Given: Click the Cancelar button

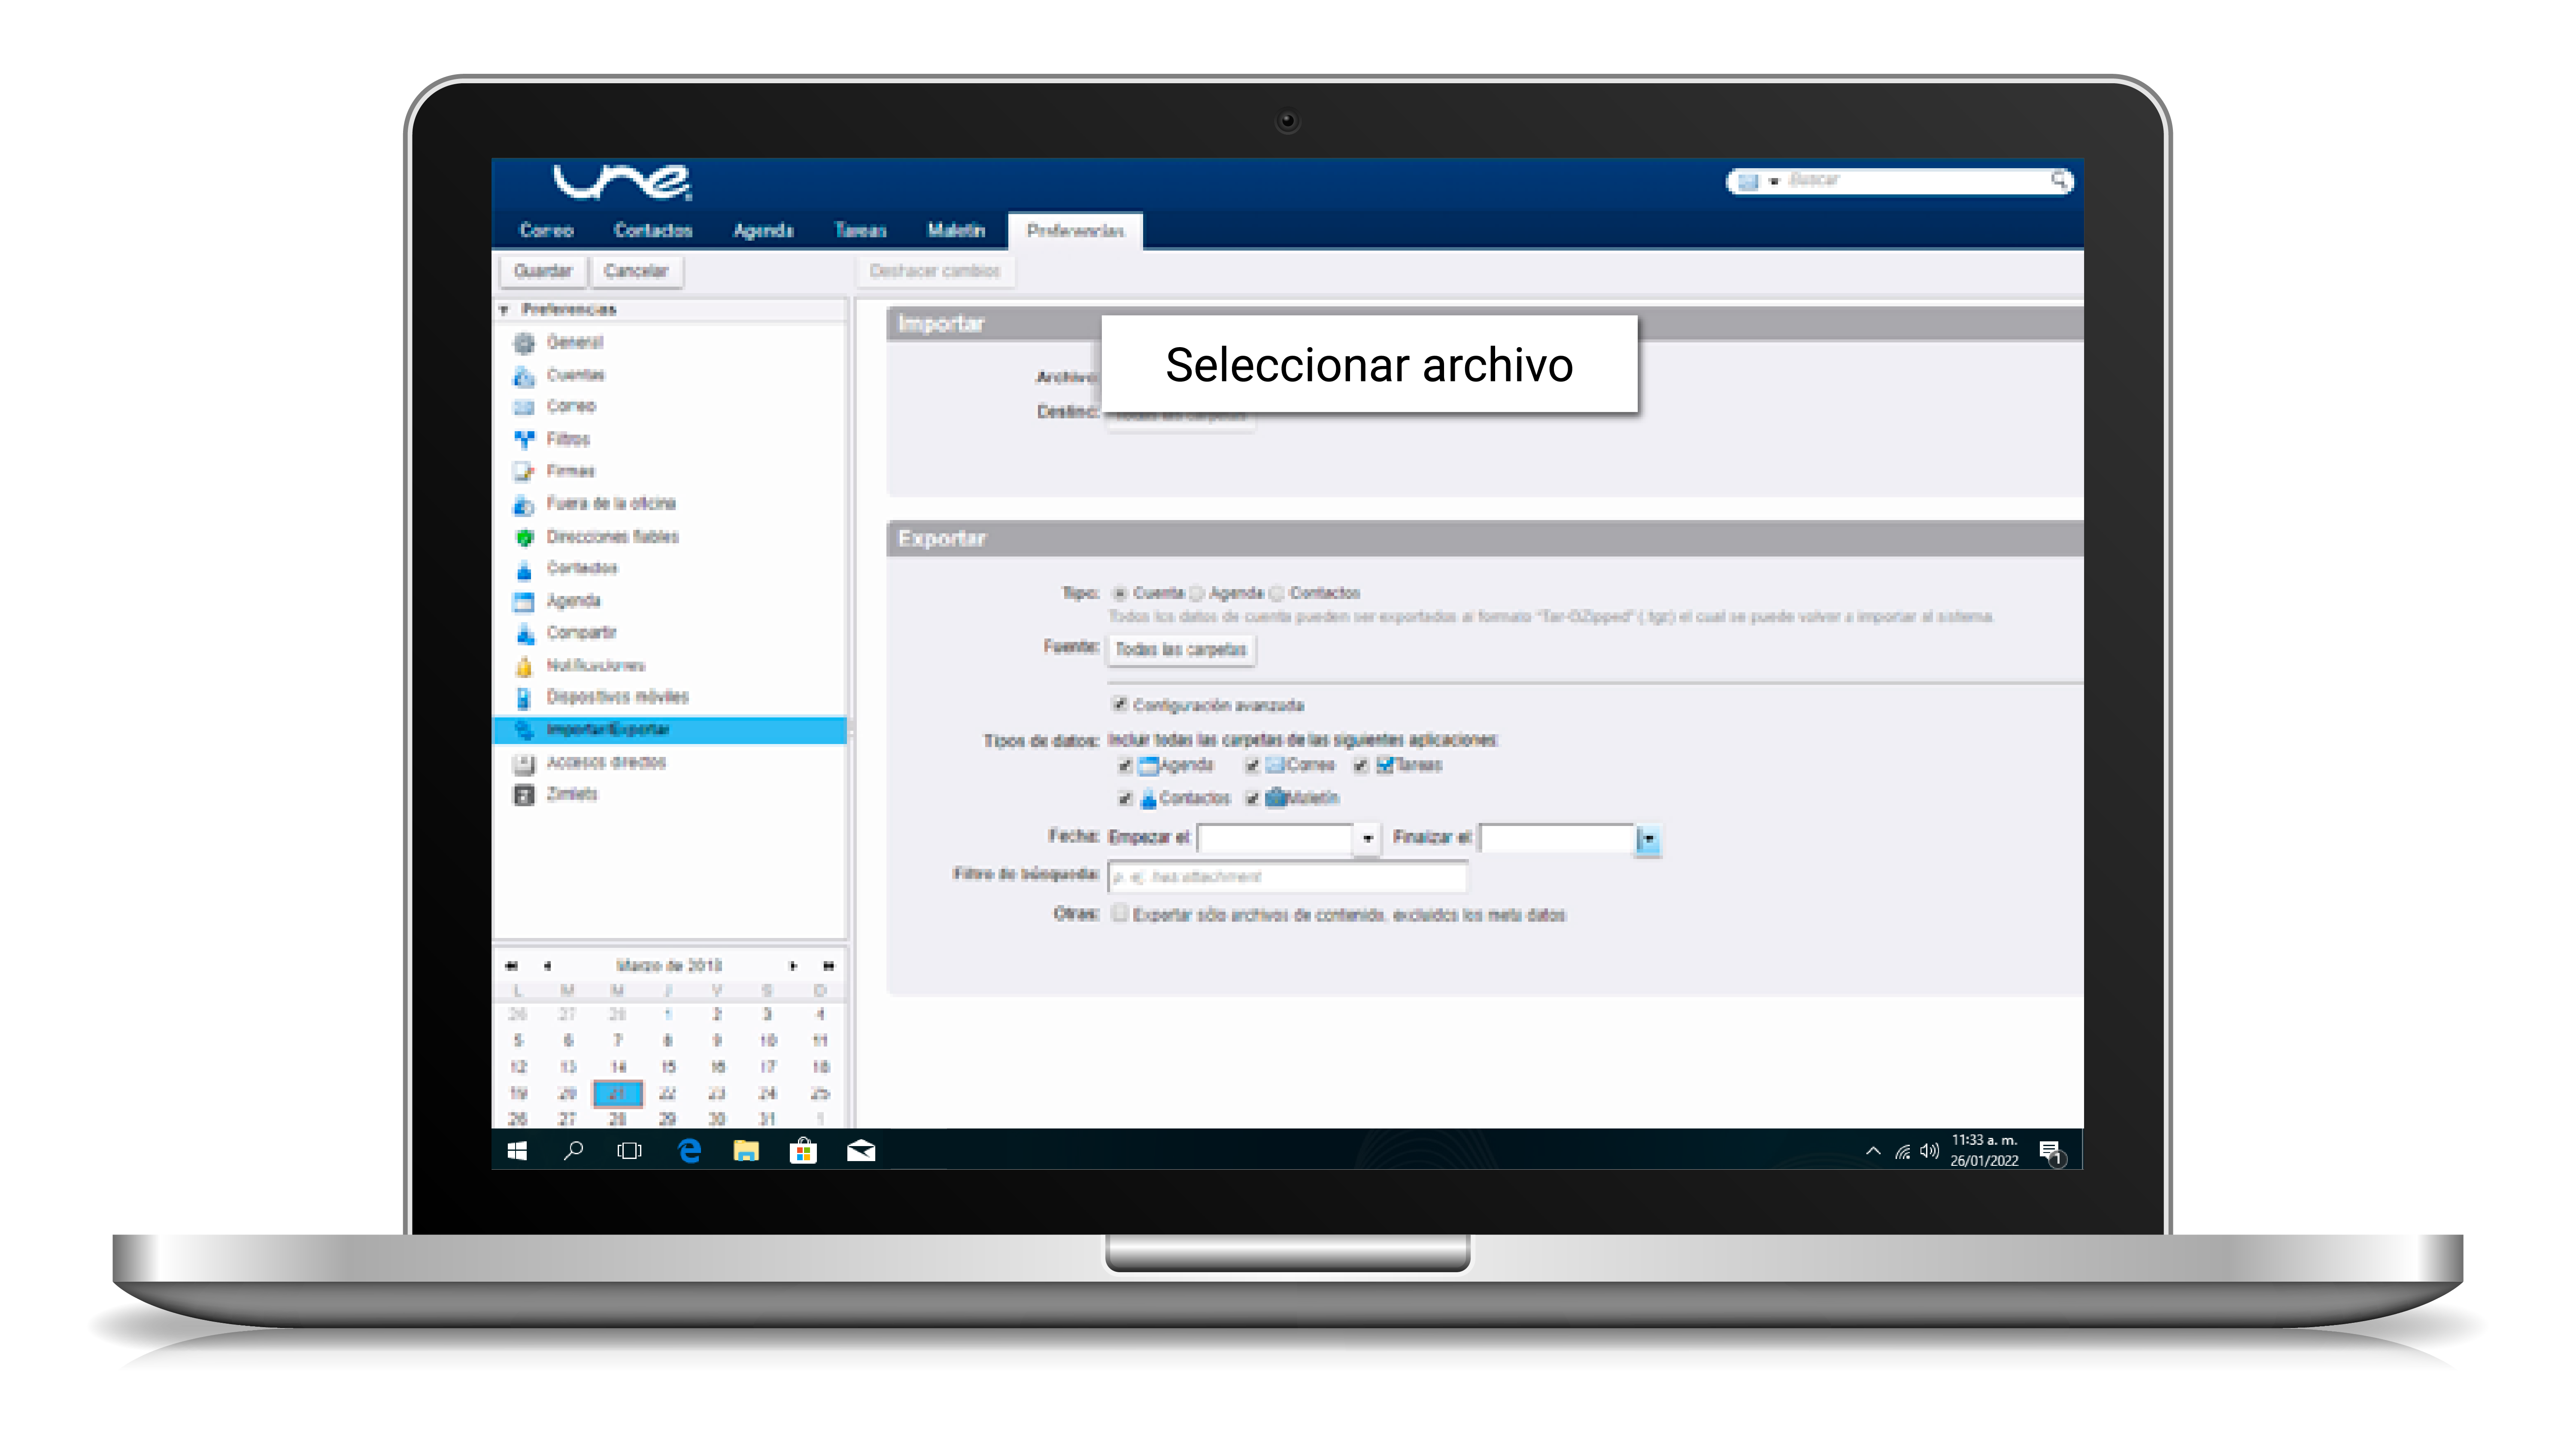Looking at the screenshot, I should [x=636, y=272].
